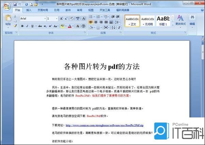Open the paragraph dialog launcher
Screen dimensions: 205x145
point(121,32)
